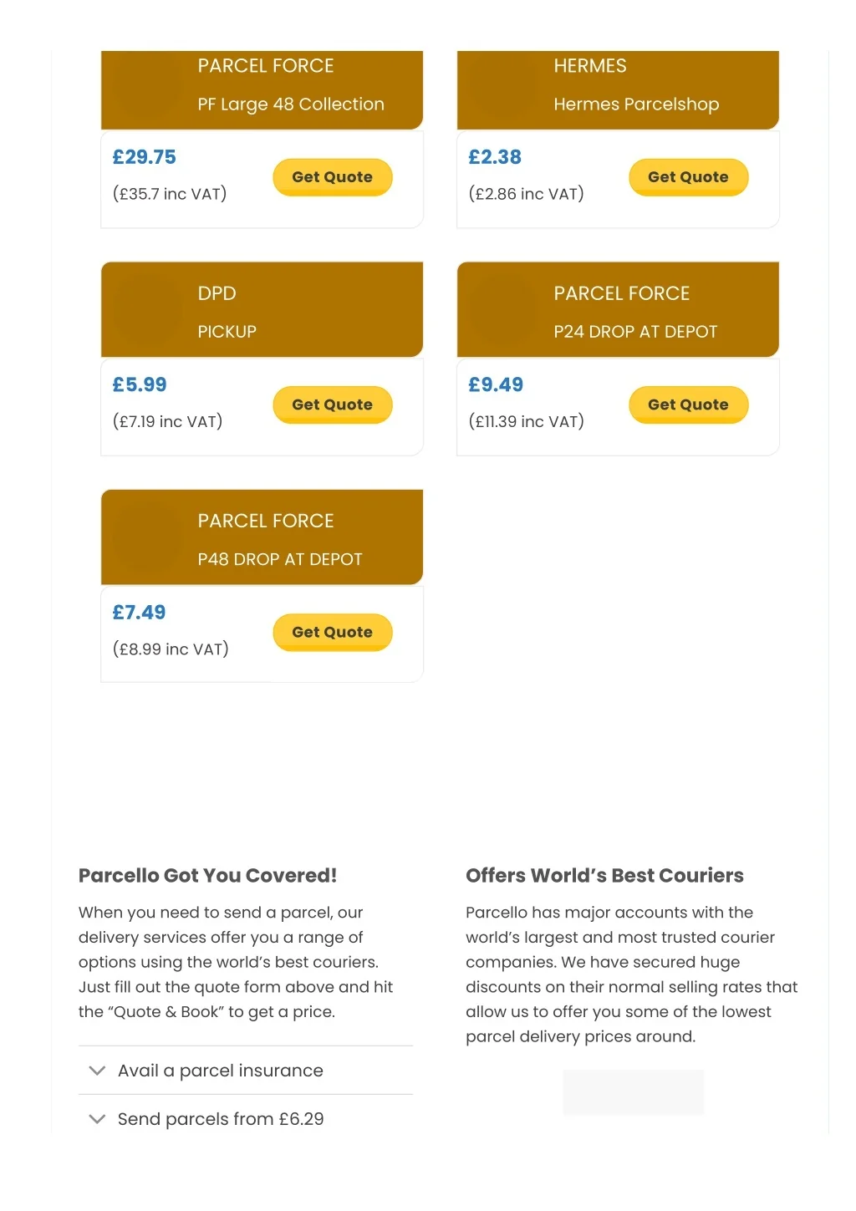Click Parcel Force logo on P24 Drop card
Viewport: 856px width, 1211px height.
[502, 311]
